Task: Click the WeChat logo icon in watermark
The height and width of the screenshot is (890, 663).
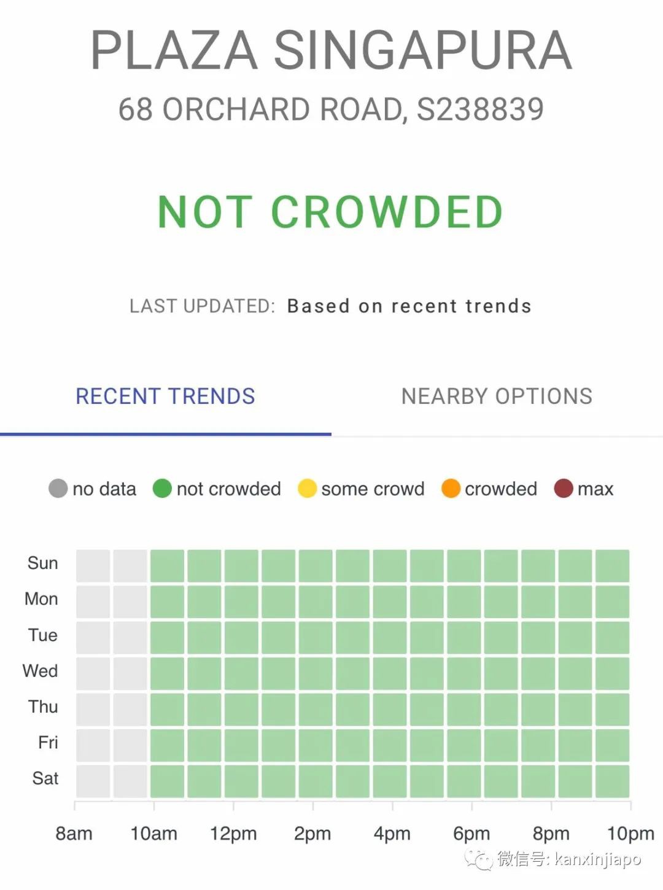Action: point(479,859)
